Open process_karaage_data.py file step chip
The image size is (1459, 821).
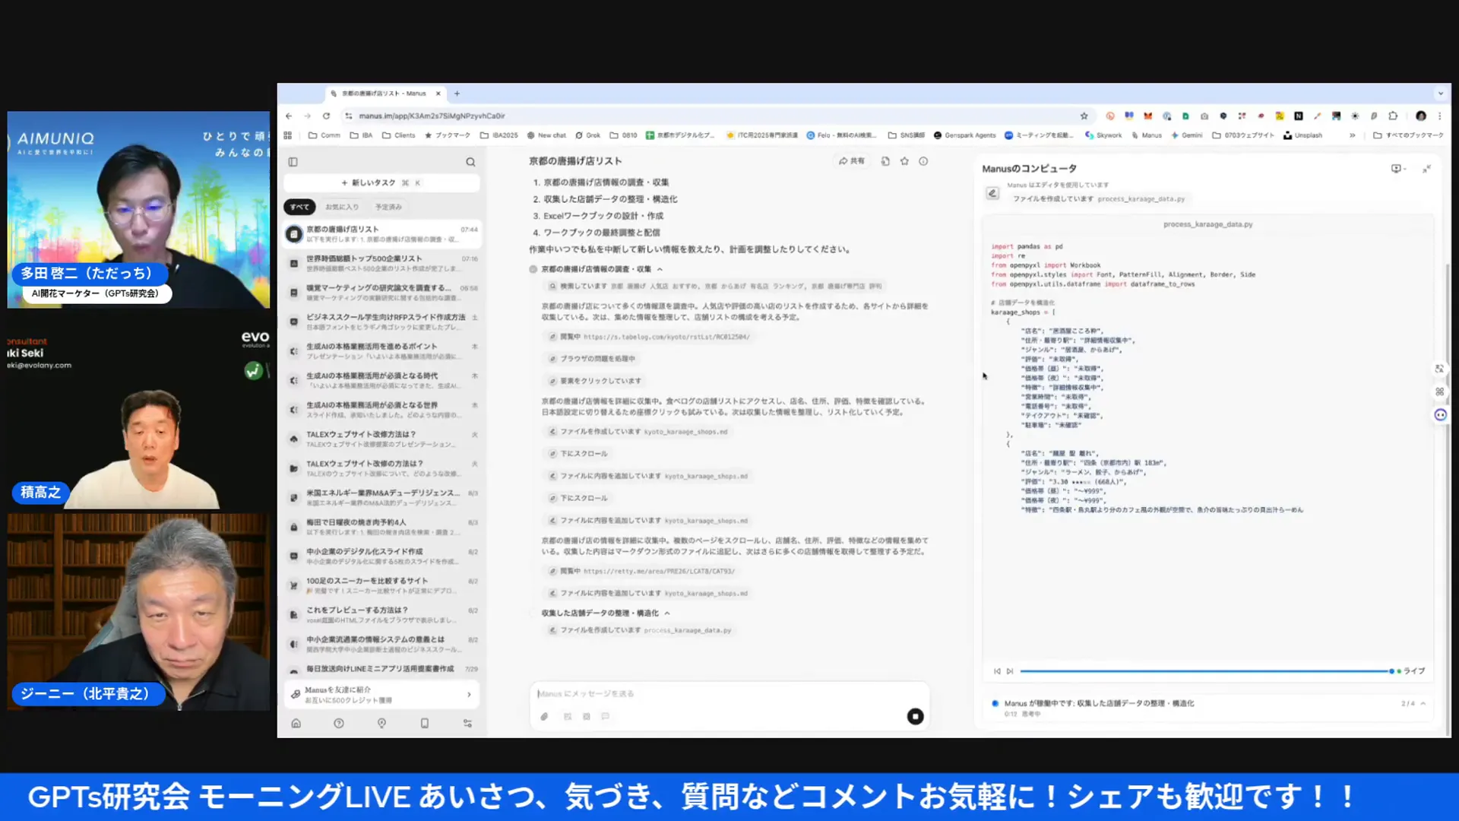pos(640,630)
